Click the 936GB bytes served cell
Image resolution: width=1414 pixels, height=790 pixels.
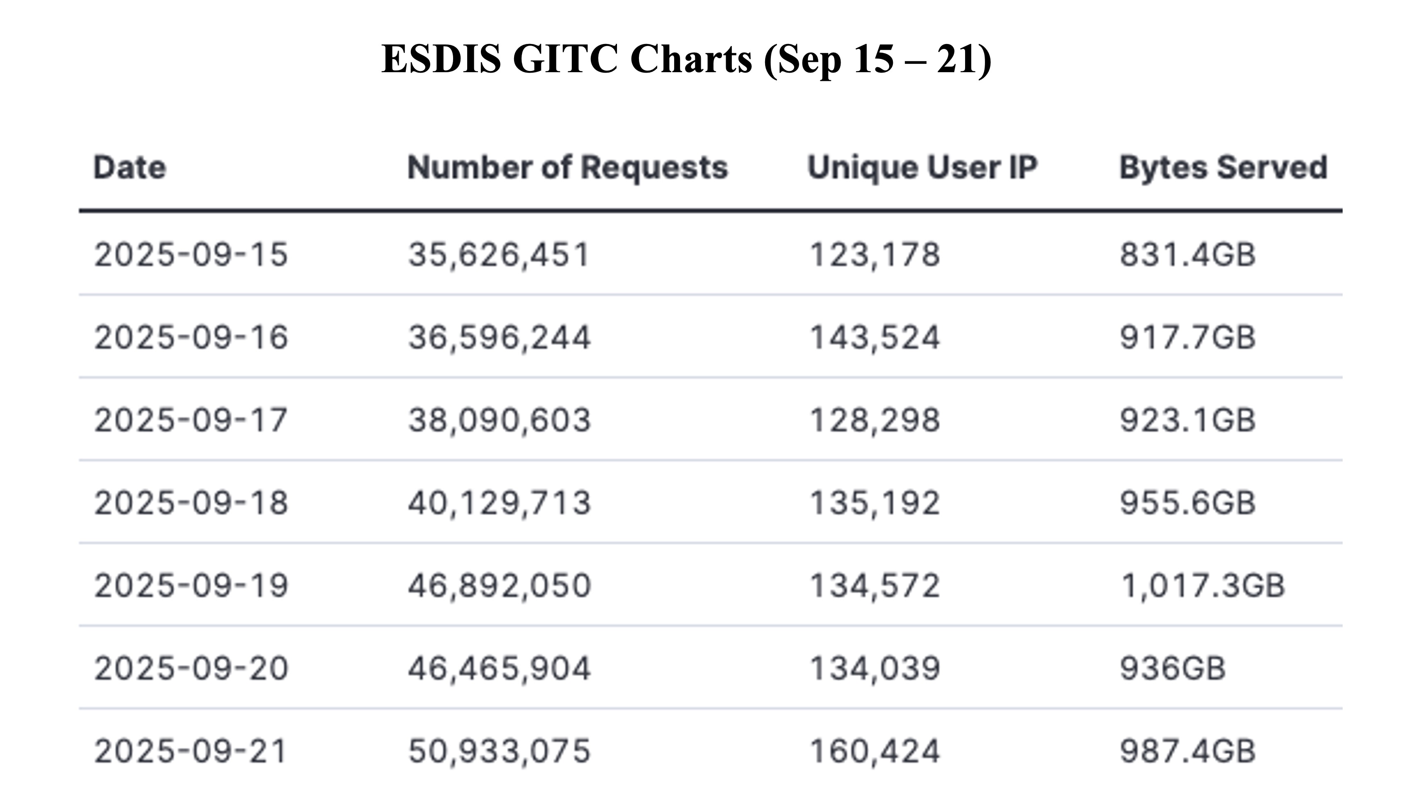(x=1173, y=668)
